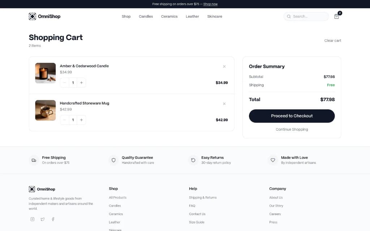The width and height of the screenshot is (370, 231).
Task: Open the shopping cart bag icon
Action: 336,16
